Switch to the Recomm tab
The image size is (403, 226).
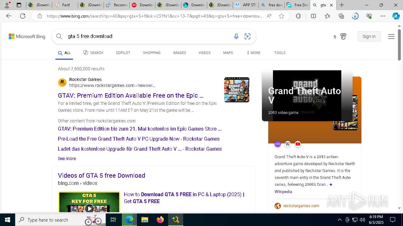point(116,5)
